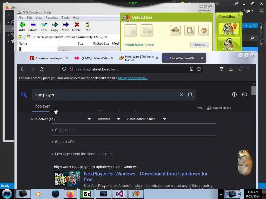Click hamster icon in Upload files panel
The width and height of the screenshot is (266, 199).
(x=175, y=30)
